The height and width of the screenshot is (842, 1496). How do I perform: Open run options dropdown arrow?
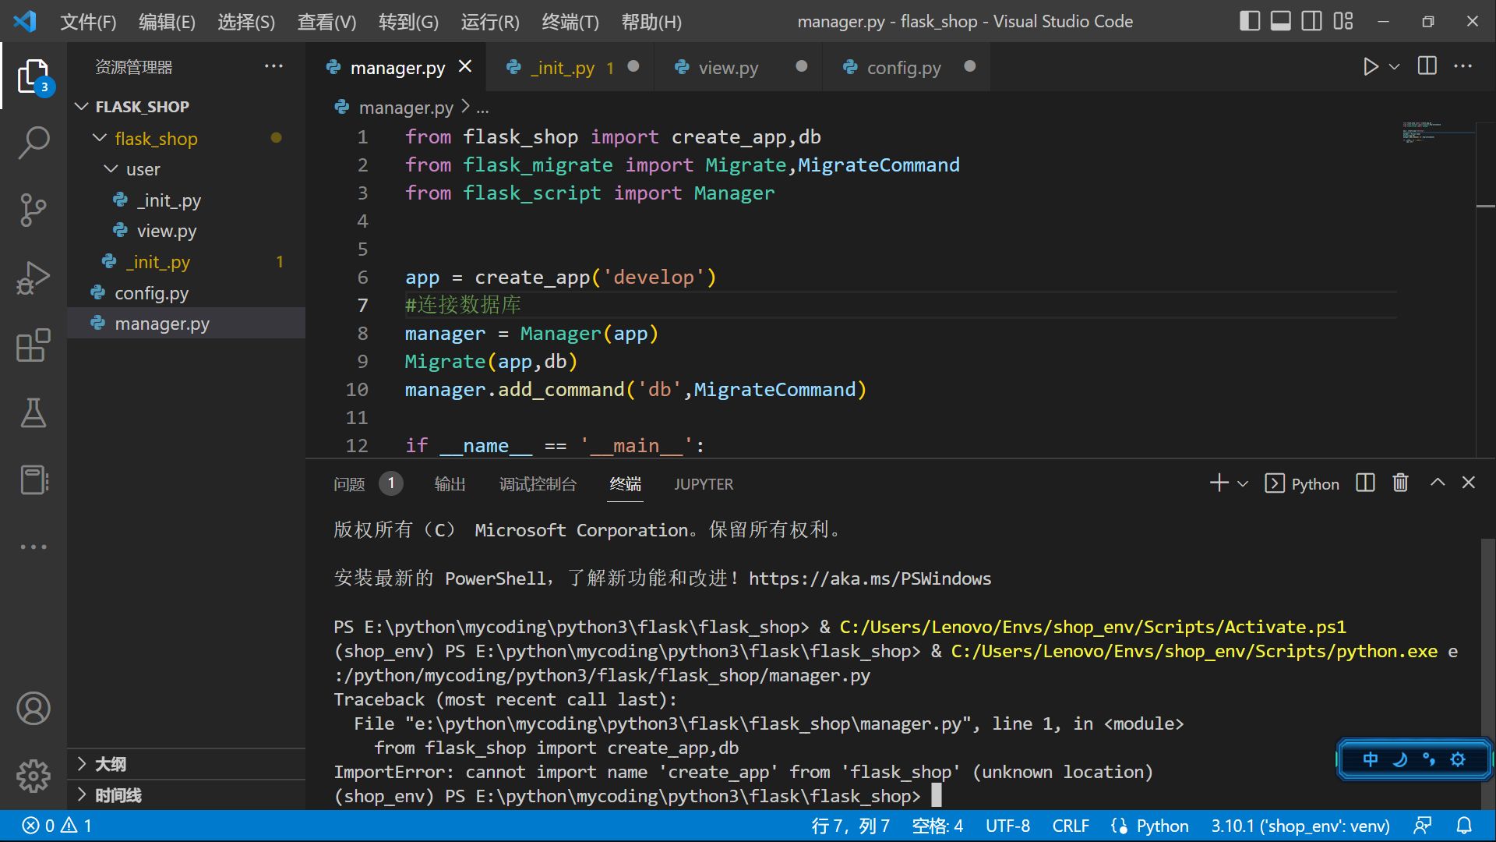(x=1395, y=67)
